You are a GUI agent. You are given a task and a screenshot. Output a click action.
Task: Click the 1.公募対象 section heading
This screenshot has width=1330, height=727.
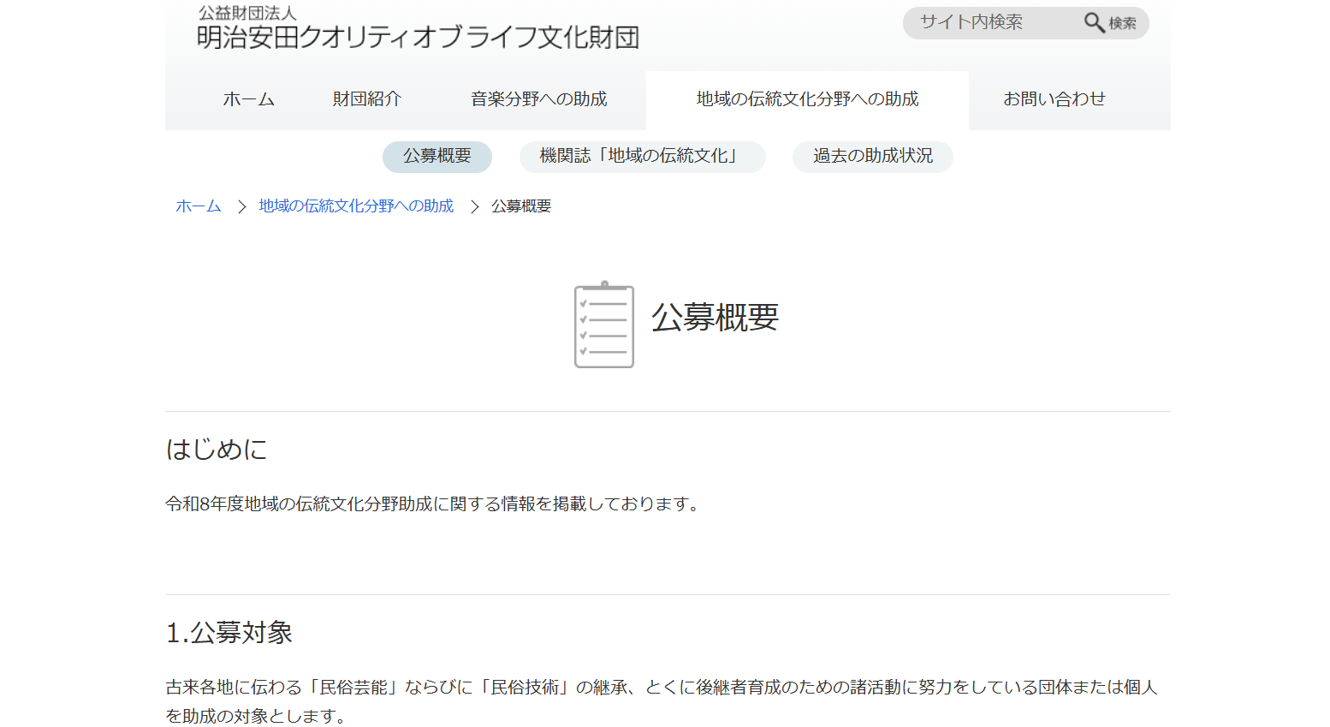click(229, 633)
